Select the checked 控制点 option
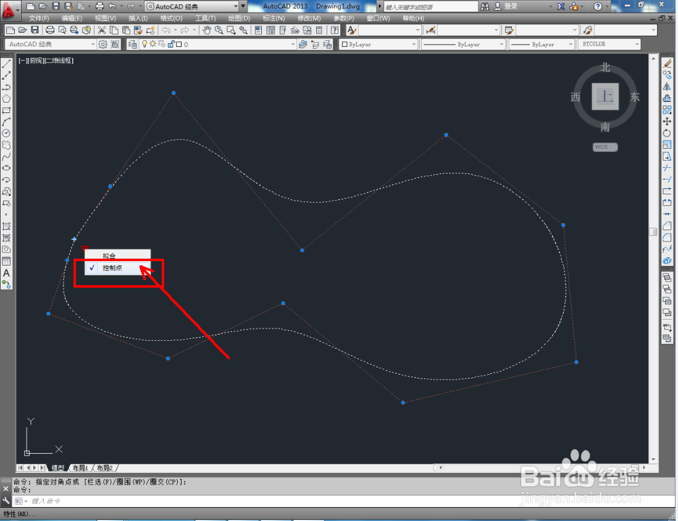This screenshot has height=521, width=678. coord(117,268)
